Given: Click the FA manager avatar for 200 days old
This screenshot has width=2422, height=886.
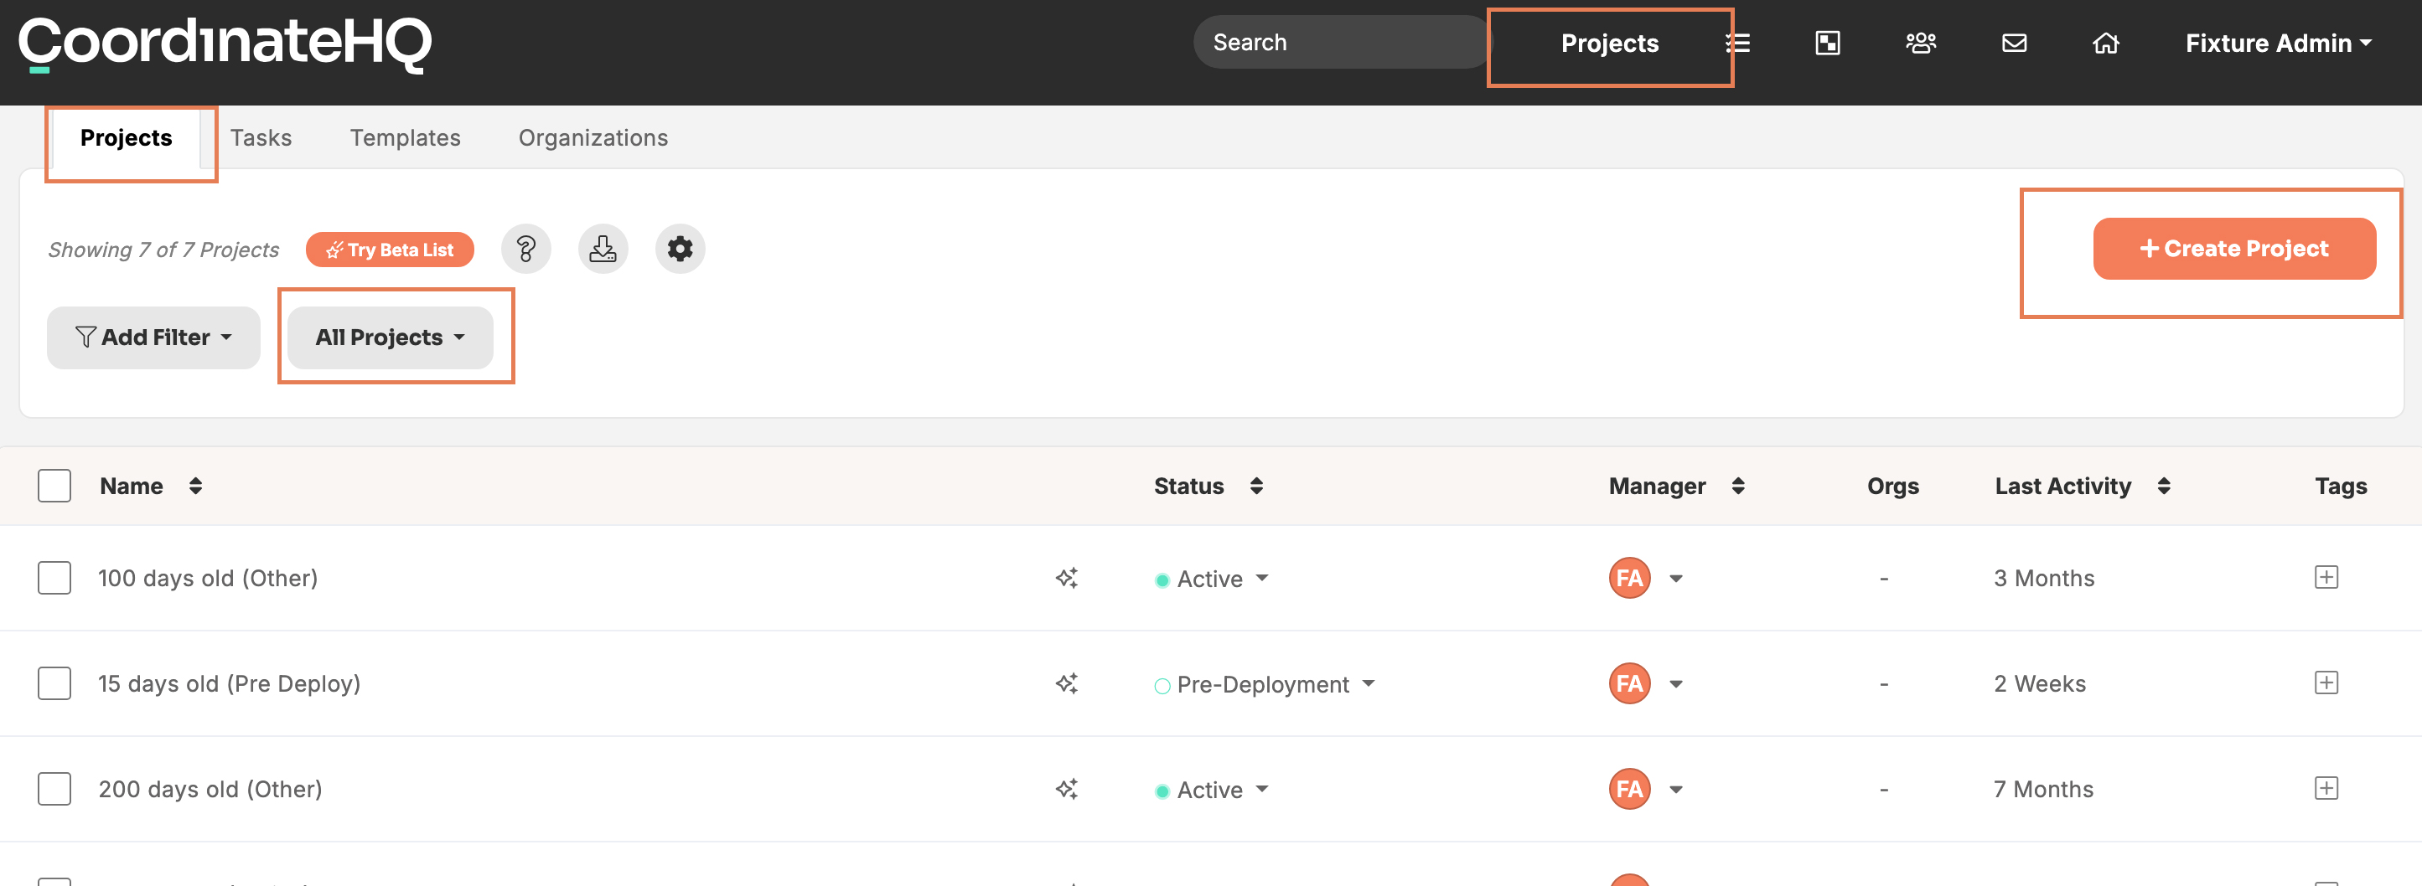Looking at the screenshot, I should click(x=1629, y=788).
